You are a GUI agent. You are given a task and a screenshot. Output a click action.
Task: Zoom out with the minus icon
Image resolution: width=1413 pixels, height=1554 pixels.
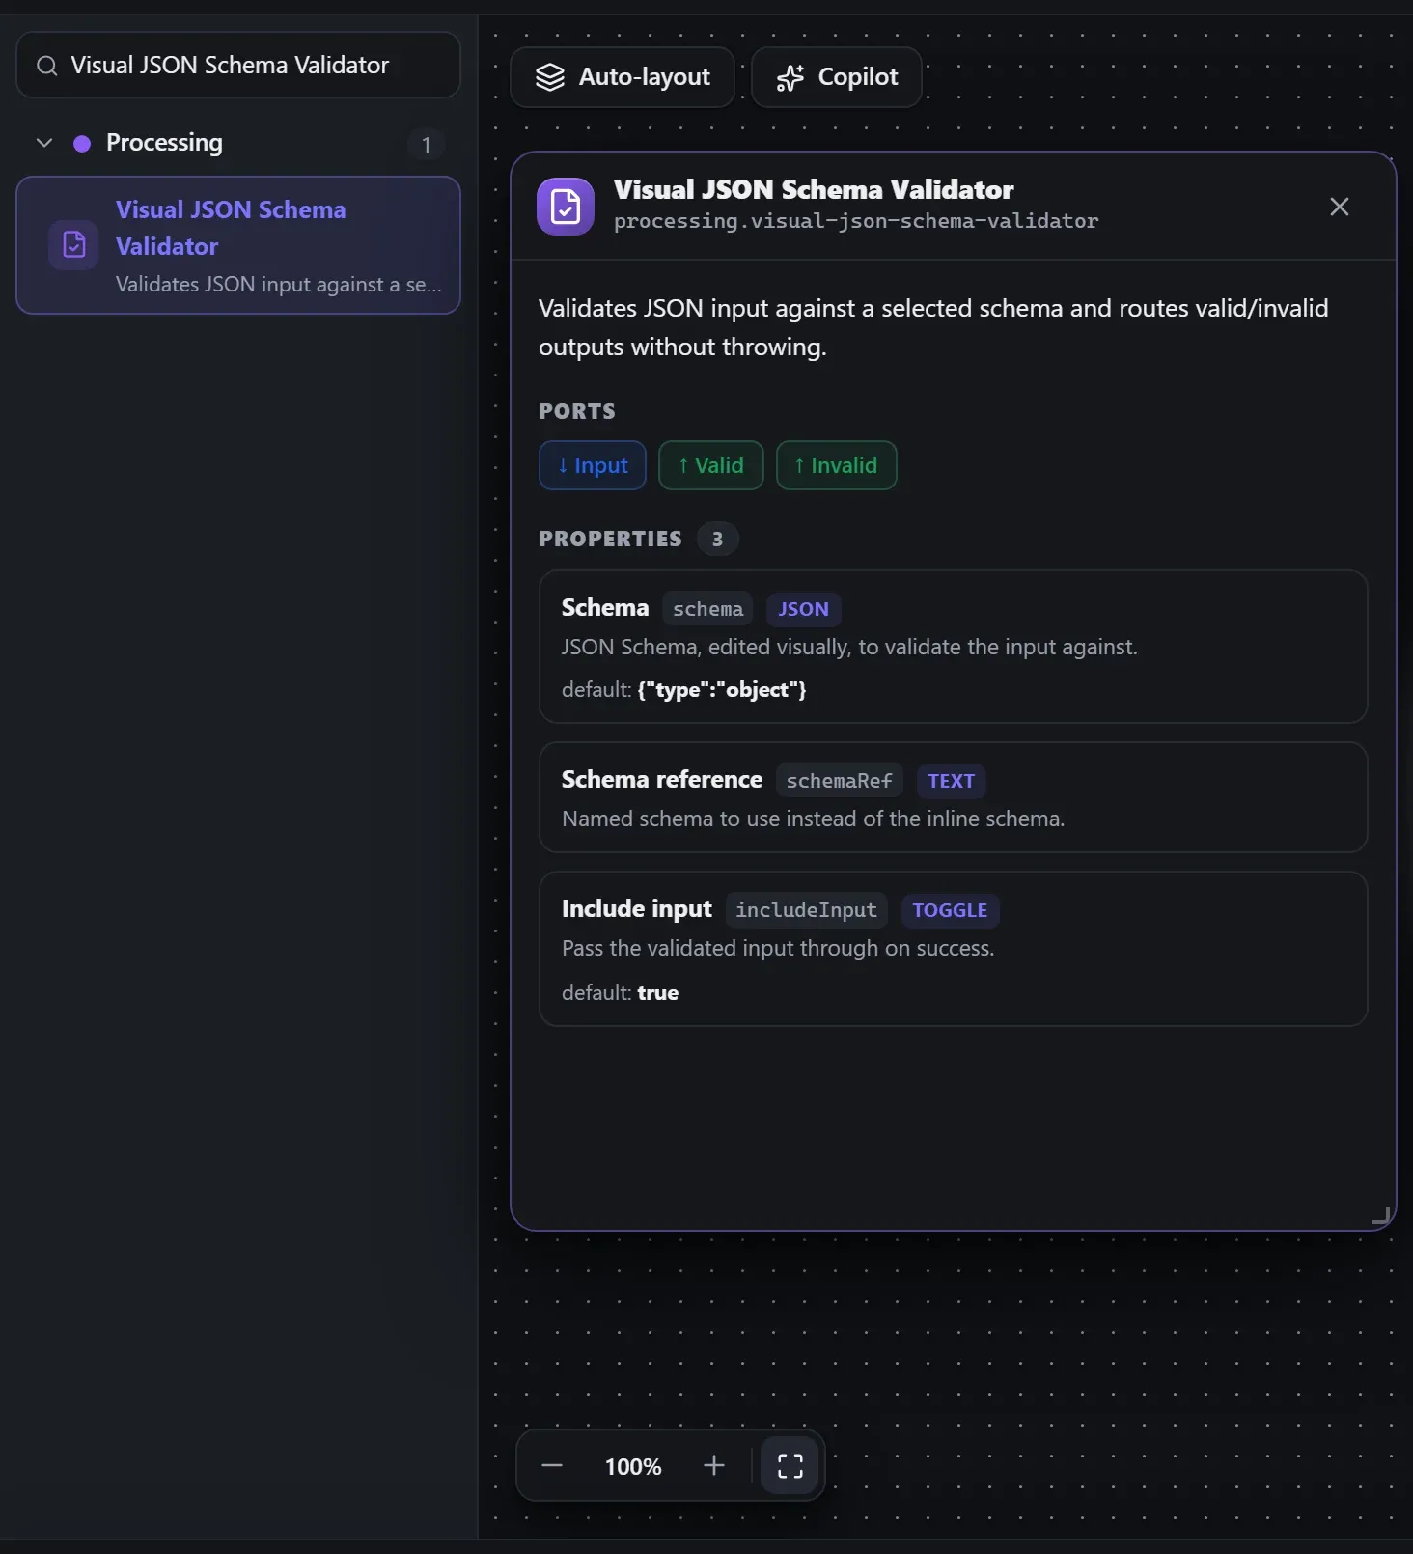click(x=552, y=1465)
